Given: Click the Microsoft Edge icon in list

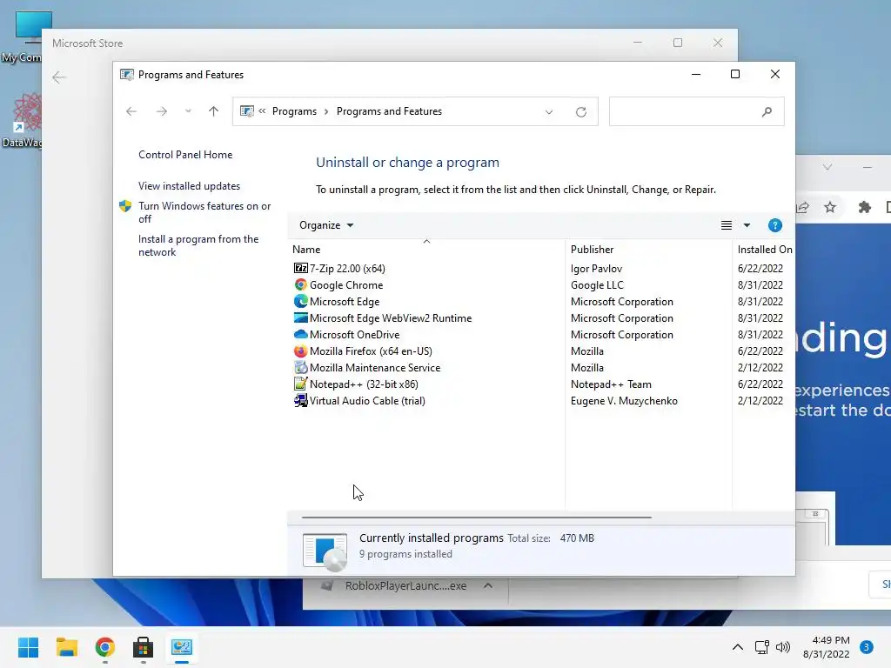Looking at the screenshot, I should (x=300, y=301).
